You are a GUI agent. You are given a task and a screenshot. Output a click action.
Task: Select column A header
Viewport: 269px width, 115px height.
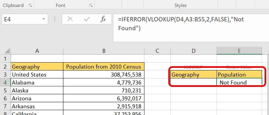point(37,51)
